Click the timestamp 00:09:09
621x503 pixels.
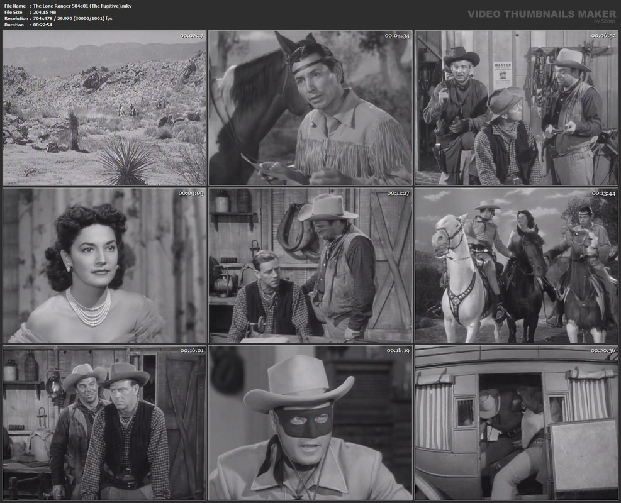click(191, 193)
